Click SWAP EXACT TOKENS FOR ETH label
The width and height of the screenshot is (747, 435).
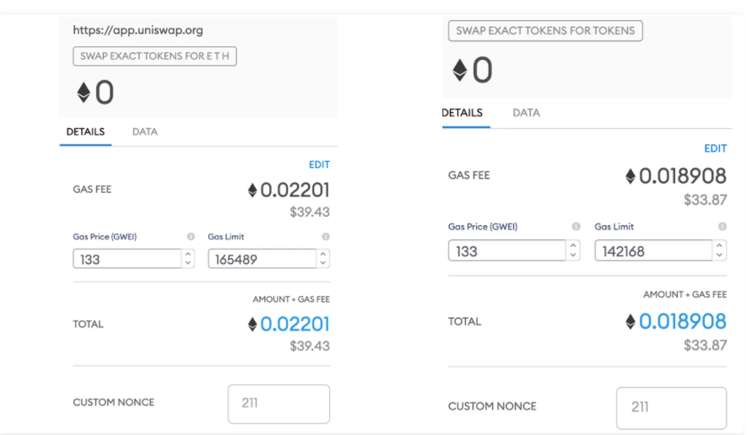(x=154, y=56)
